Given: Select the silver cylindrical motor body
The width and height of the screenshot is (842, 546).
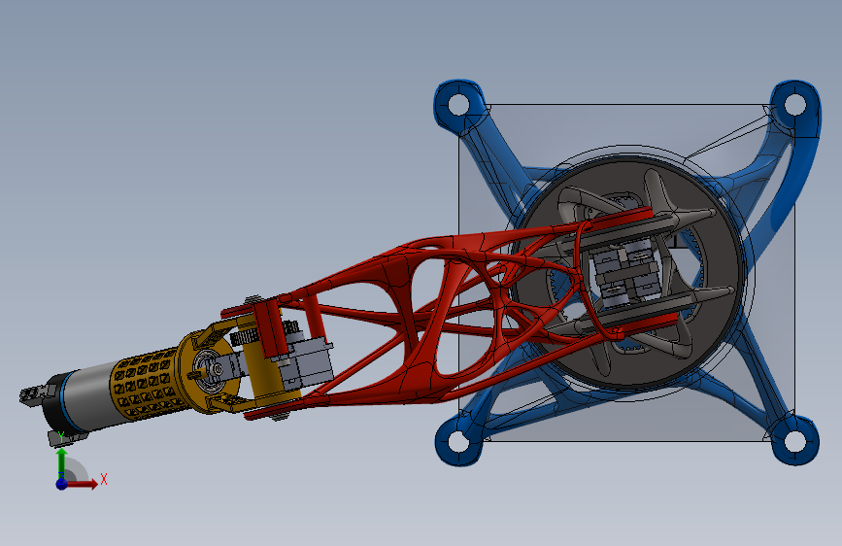Looking at the screenshot, I should [88, 395].
